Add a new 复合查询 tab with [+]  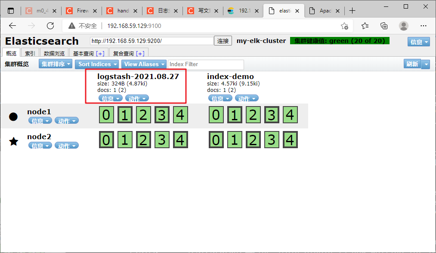click(x=140, y=54)
